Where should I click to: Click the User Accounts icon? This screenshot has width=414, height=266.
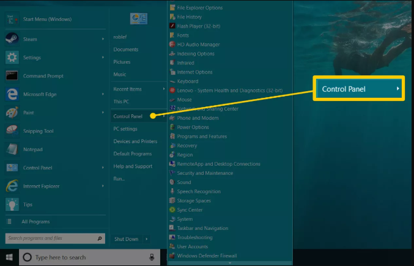[x=172, y=246]
